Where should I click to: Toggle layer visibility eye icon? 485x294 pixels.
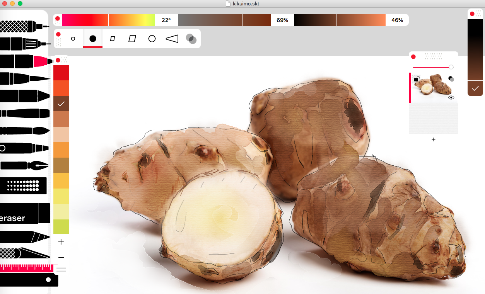tap(451, 98)
